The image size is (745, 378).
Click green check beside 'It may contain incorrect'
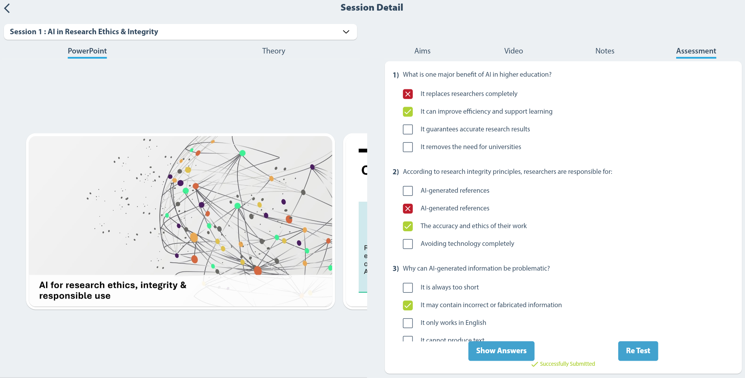[408, 305]
